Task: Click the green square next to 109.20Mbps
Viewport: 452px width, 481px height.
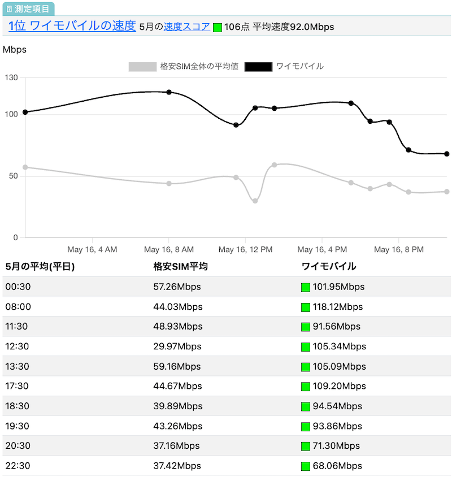Action: click(x=306, y=387)
